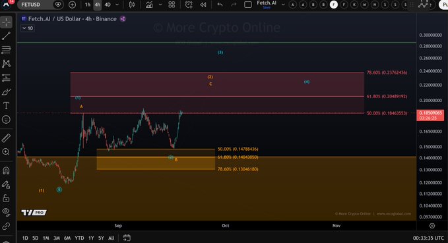Click the purple icon beside Binance title
Image resolution: width=448 pixels, height=243 pixels.
coord(123,19)
